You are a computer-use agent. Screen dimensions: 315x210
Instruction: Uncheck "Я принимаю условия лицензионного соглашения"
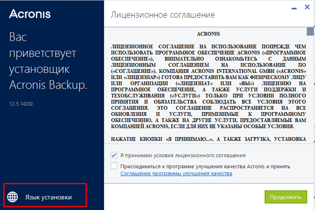click(114, 155)
